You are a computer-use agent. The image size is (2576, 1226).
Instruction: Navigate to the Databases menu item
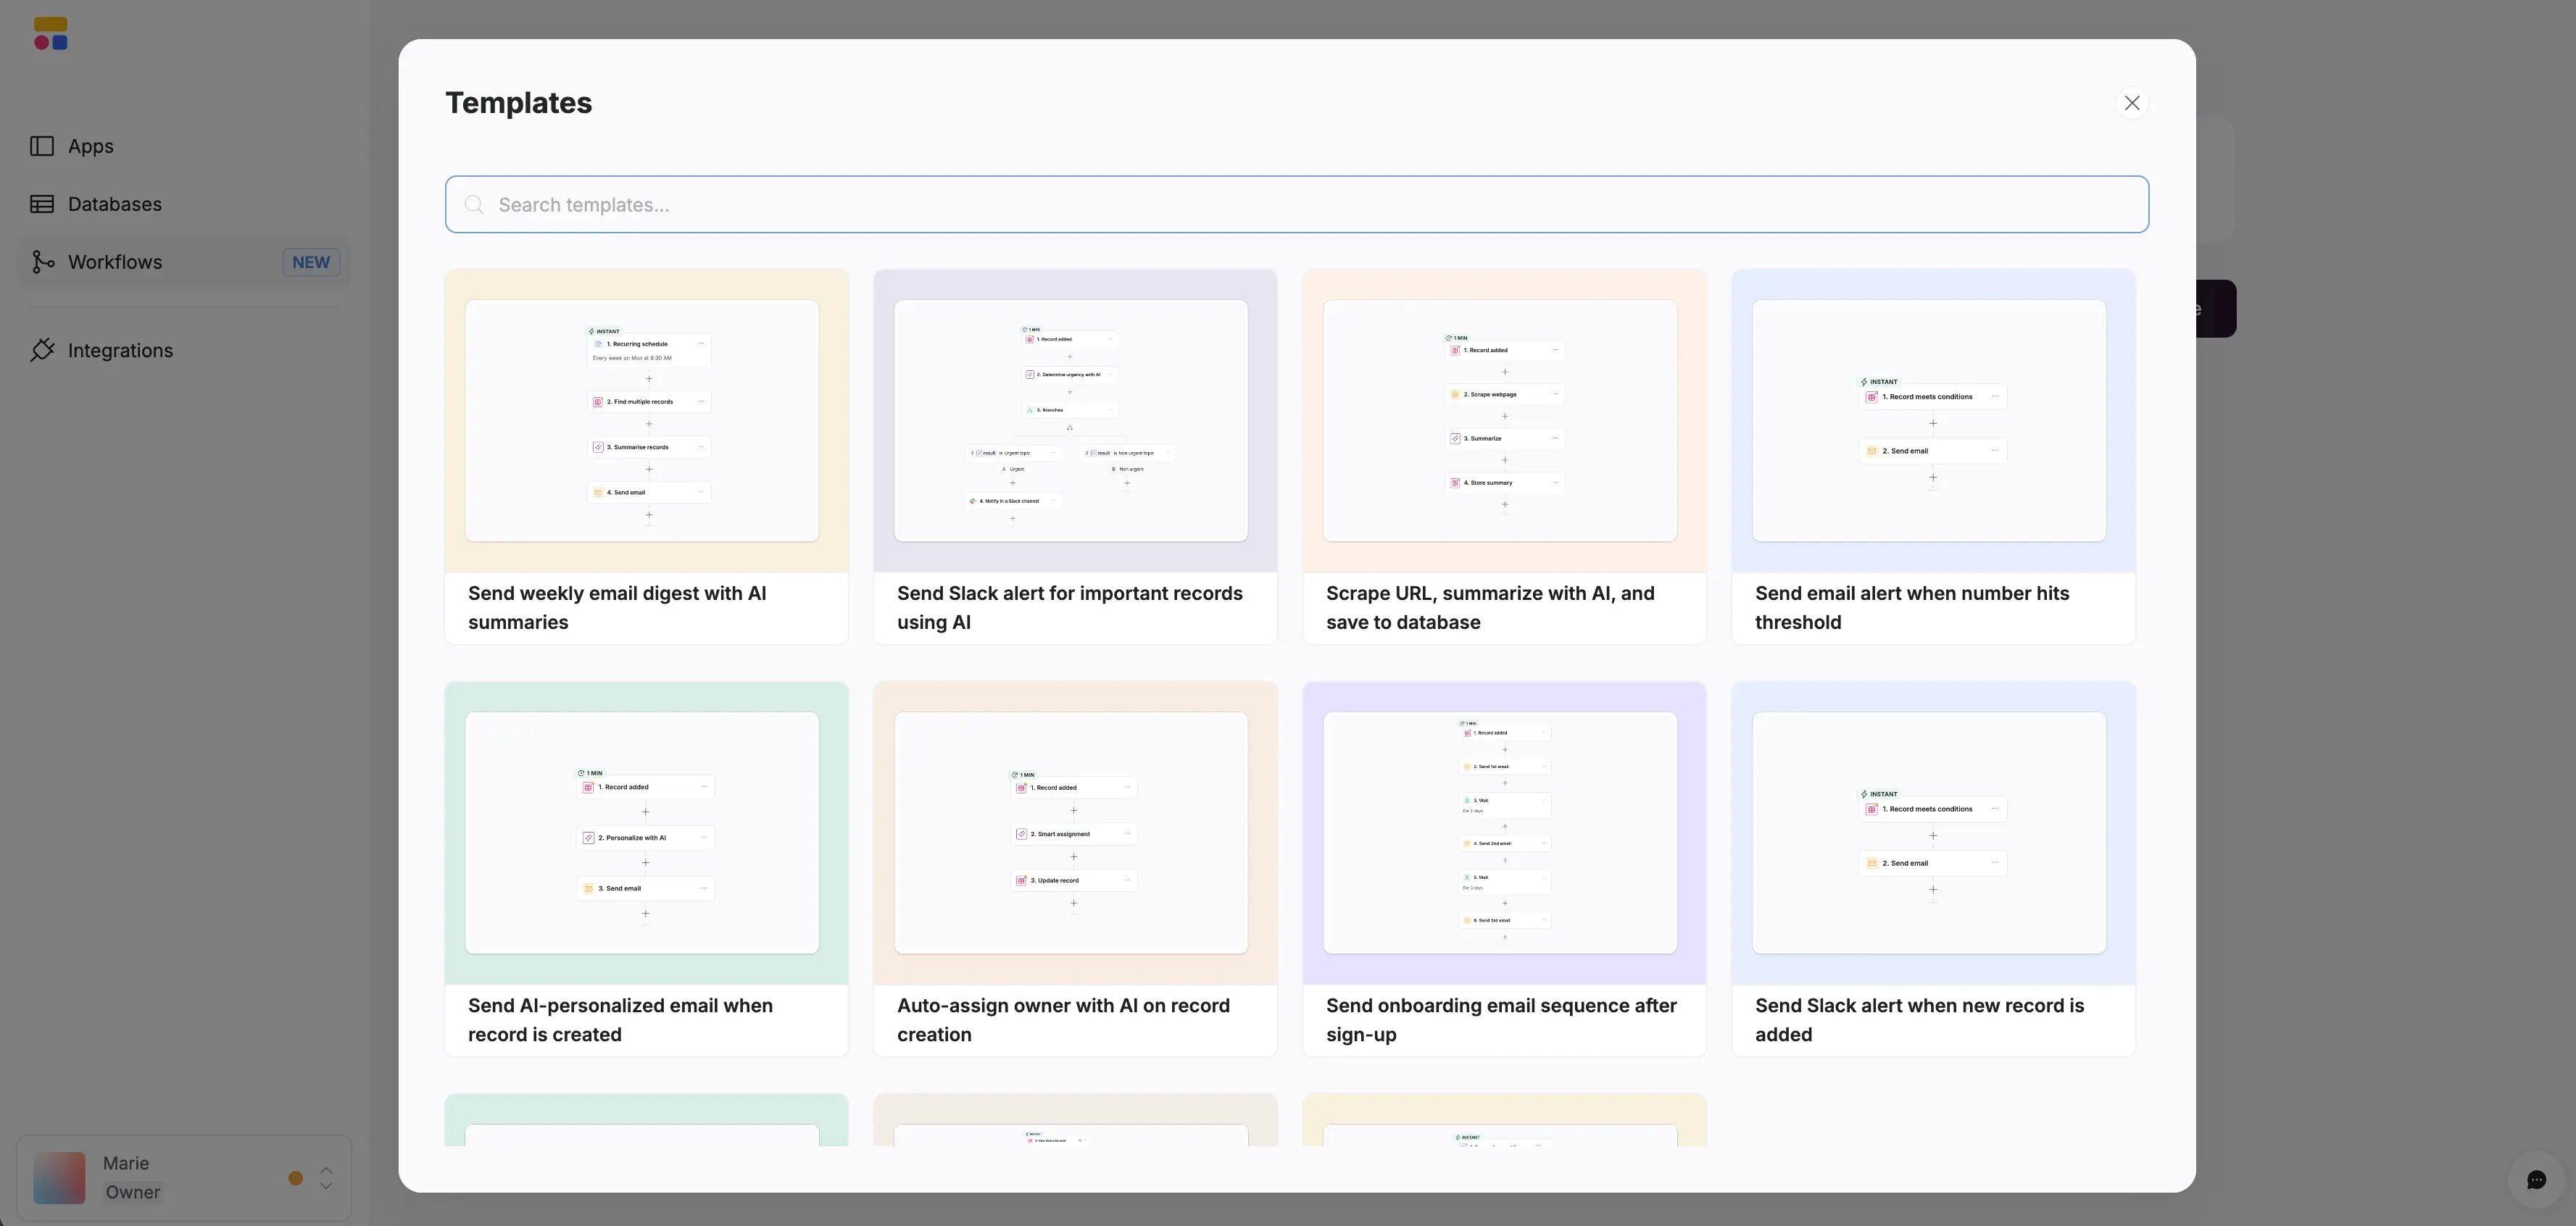click(x=114, y=203)
